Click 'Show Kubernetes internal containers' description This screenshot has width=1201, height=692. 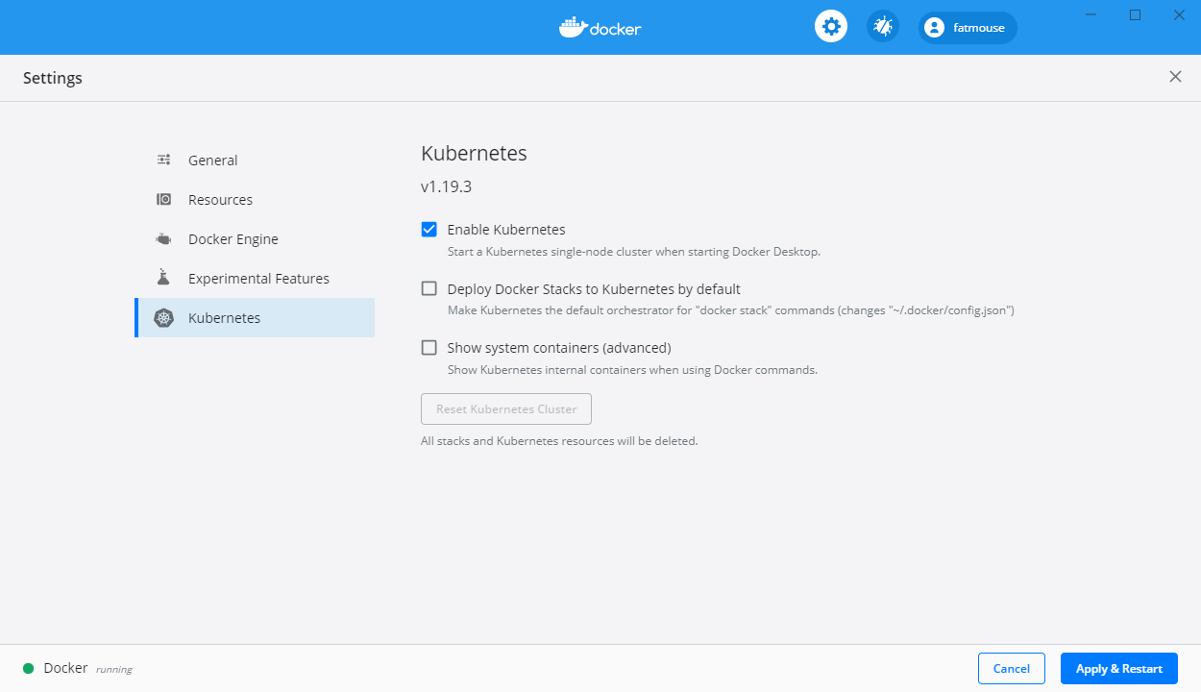tap(632, 369)
